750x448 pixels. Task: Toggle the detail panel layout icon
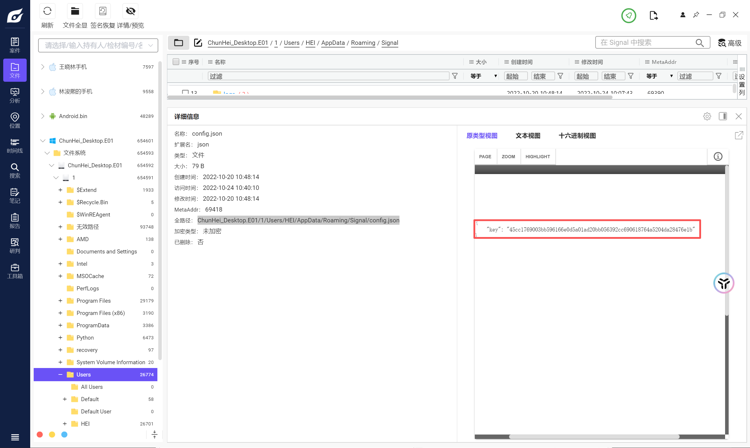click(x=722, y=116)
